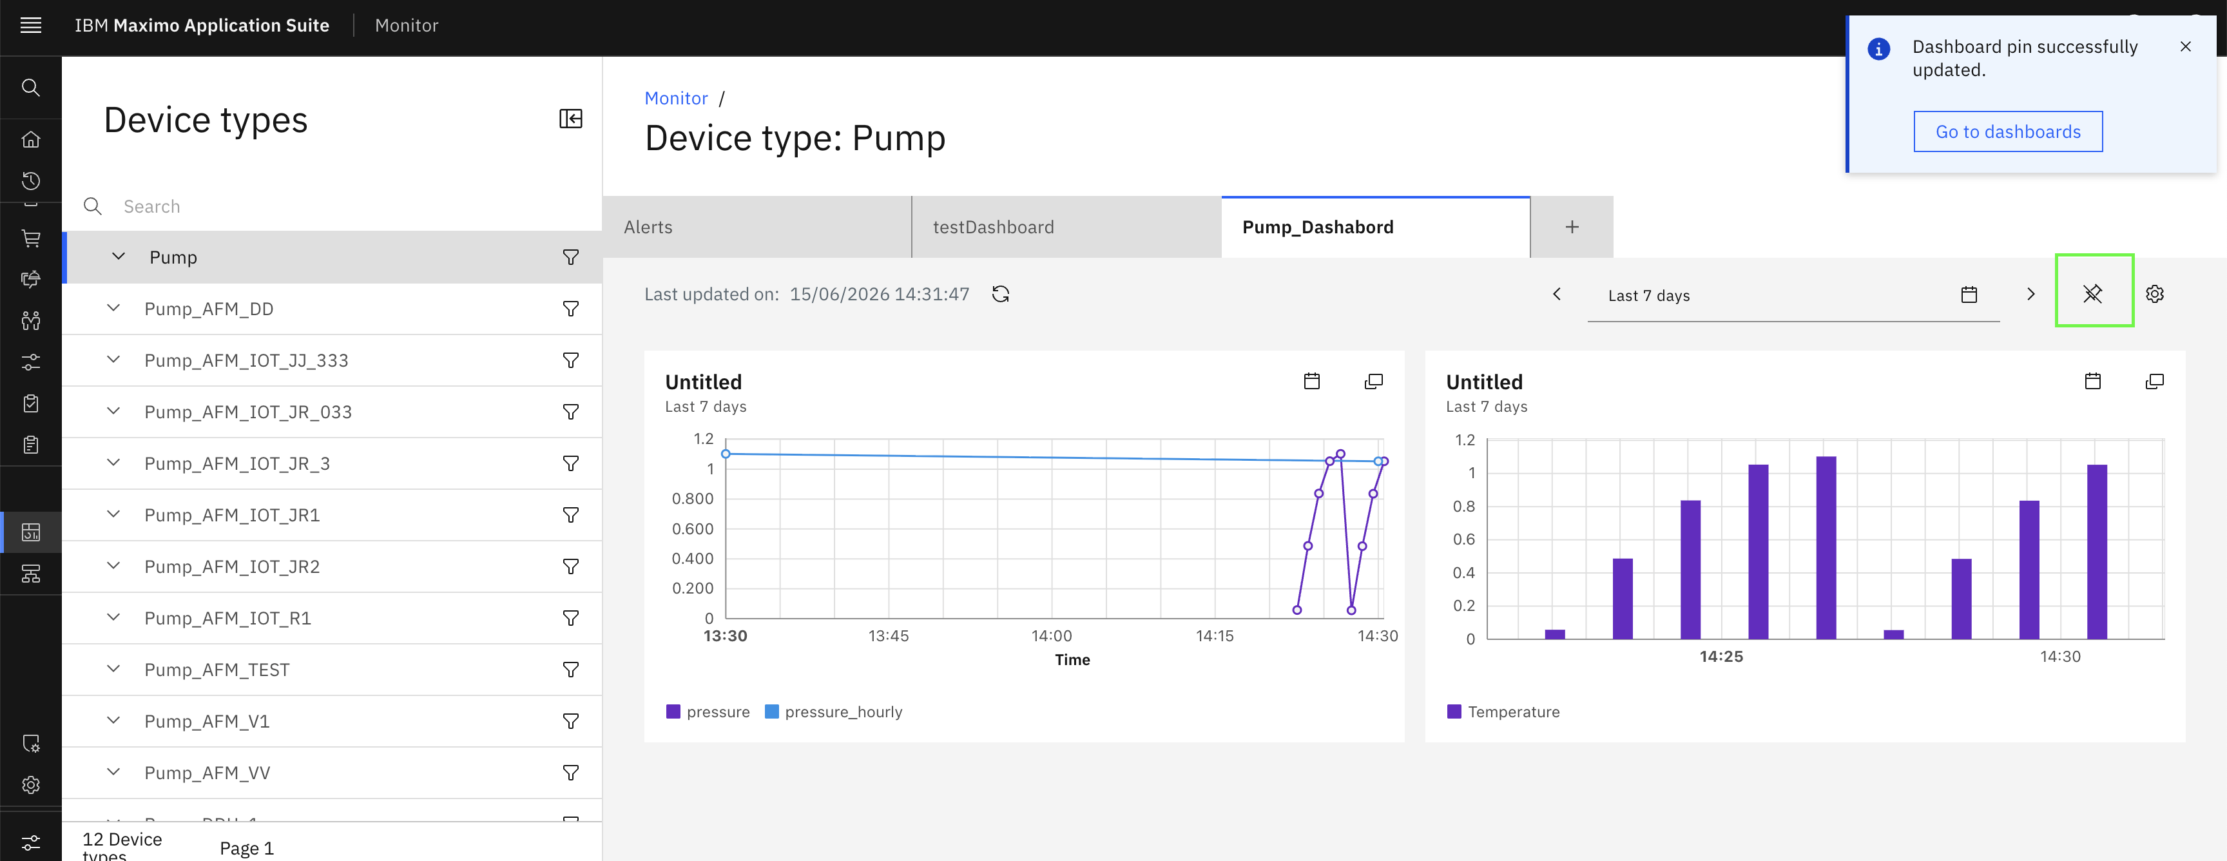
Task: Open the hamburger navigation menu
Action: pyautogui.click(x=30, y=25)
